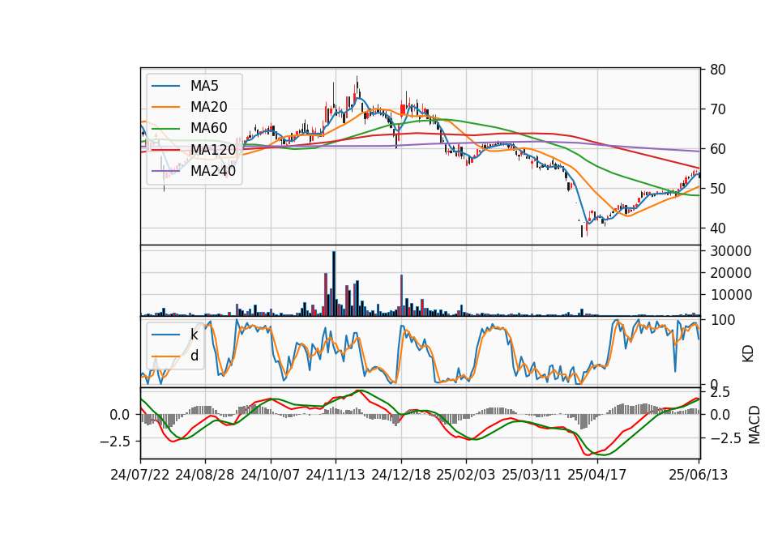
Task: Click the 30000 volume axis label
Action: [x=730, y=251]
